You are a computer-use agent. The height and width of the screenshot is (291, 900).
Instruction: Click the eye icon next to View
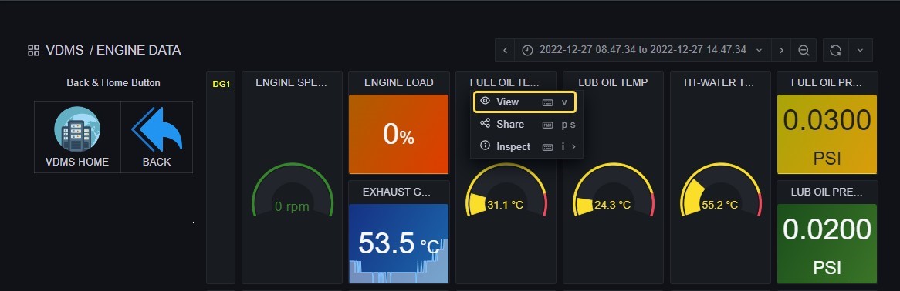click(x=485, y=102)
